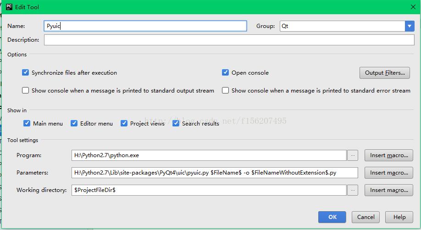
Task: Click the Name input field
Action: [x=145, y=26]
